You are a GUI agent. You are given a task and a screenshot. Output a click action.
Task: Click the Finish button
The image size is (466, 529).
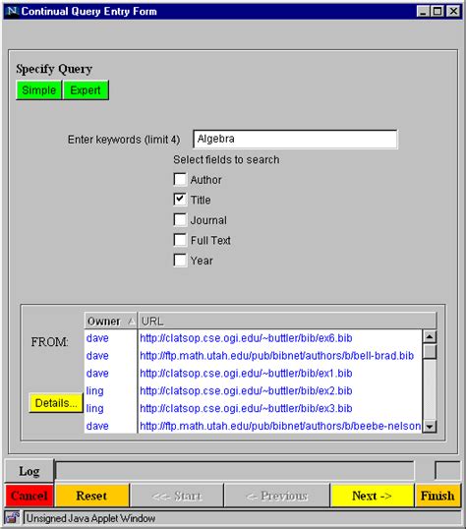(437, 496)
